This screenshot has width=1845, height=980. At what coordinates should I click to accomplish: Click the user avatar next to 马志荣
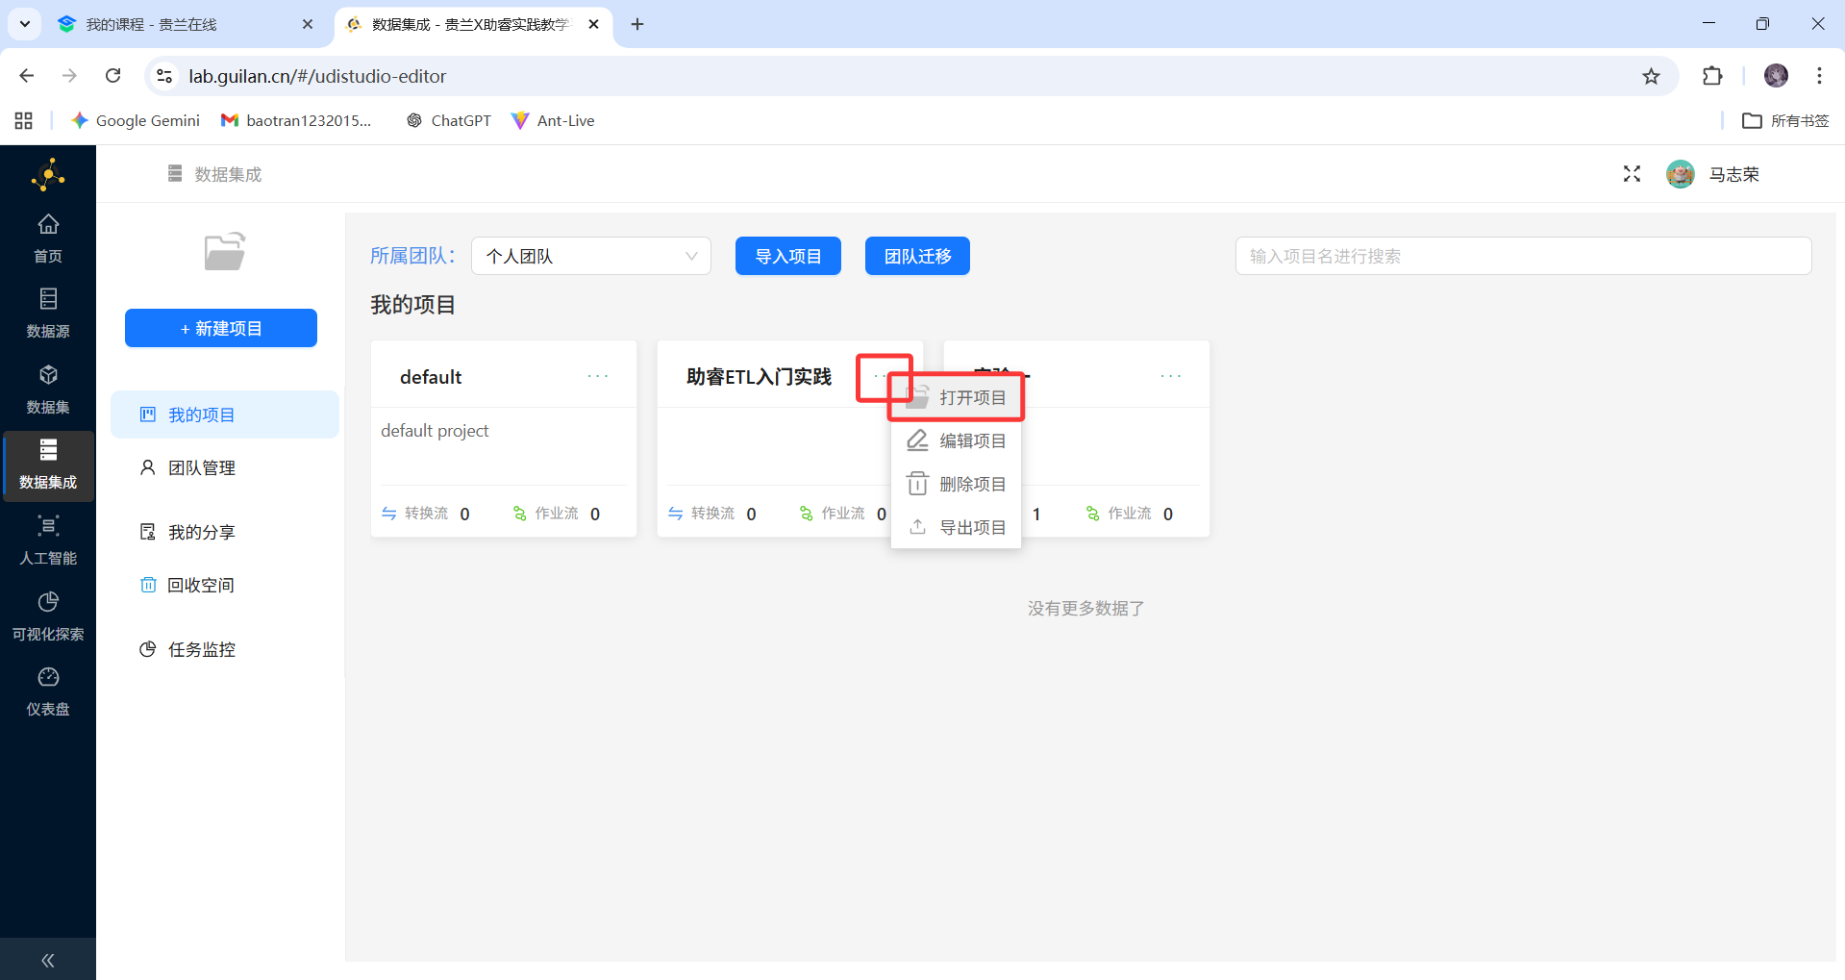(x=1680, y=174)
